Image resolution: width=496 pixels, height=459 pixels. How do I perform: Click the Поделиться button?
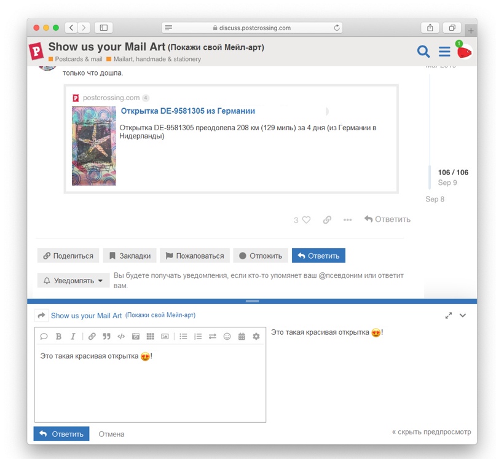(68, 256)
